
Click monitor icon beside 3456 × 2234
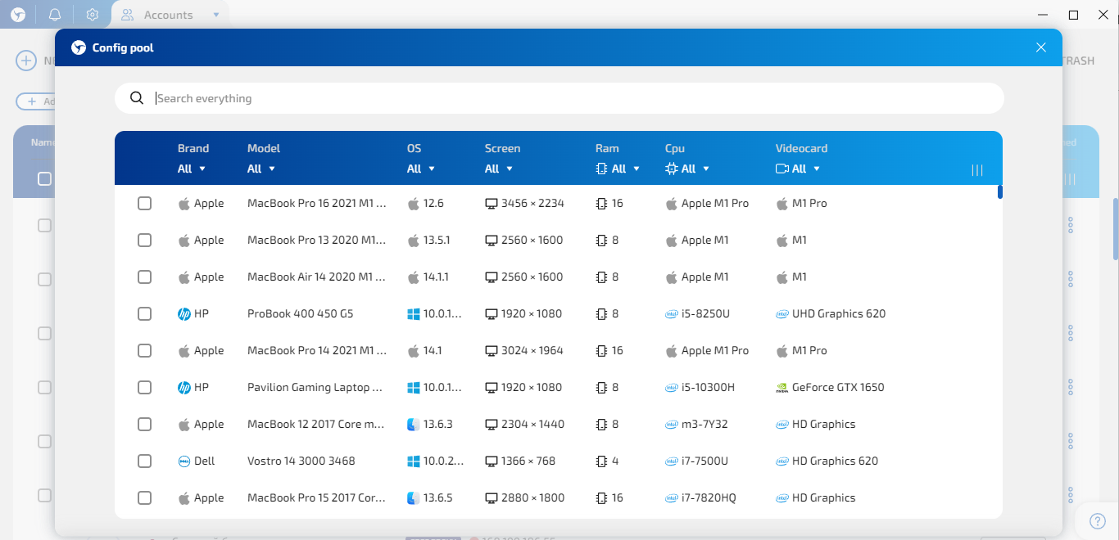click(x=492, y=203)
